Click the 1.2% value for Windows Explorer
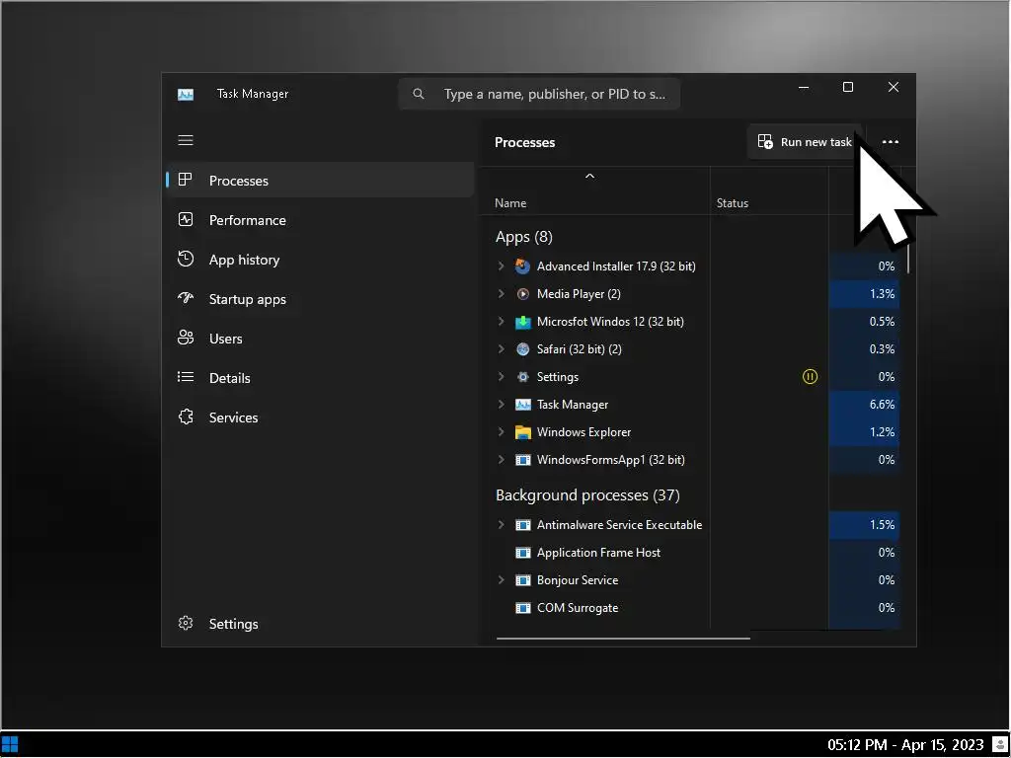Viewport: 1011px width, 758px height. pyautogui.click(x=882, y=432)
